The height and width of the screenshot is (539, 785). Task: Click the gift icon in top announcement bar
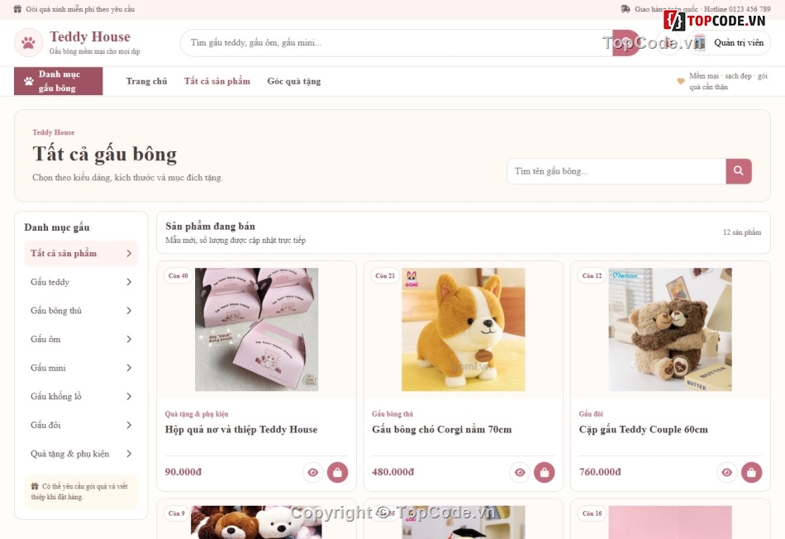(x=17, y=9)
